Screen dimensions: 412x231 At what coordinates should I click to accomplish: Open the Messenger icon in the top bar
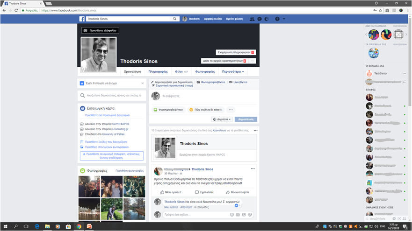[x=260, y=19]
